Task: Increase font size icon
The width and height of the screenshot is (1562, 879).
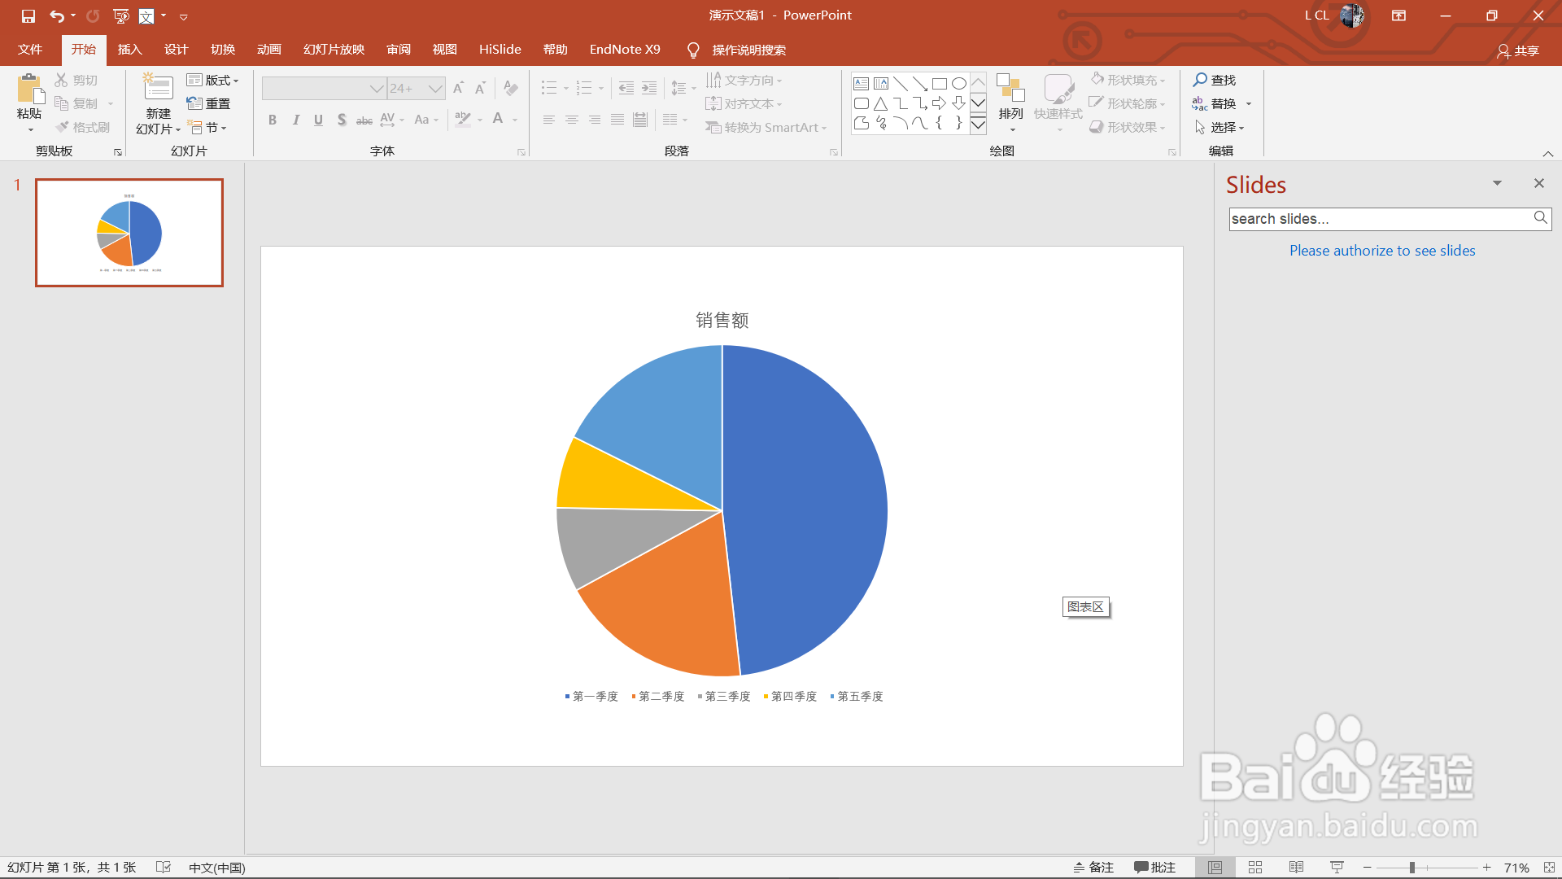Action: tap(458, 88)
